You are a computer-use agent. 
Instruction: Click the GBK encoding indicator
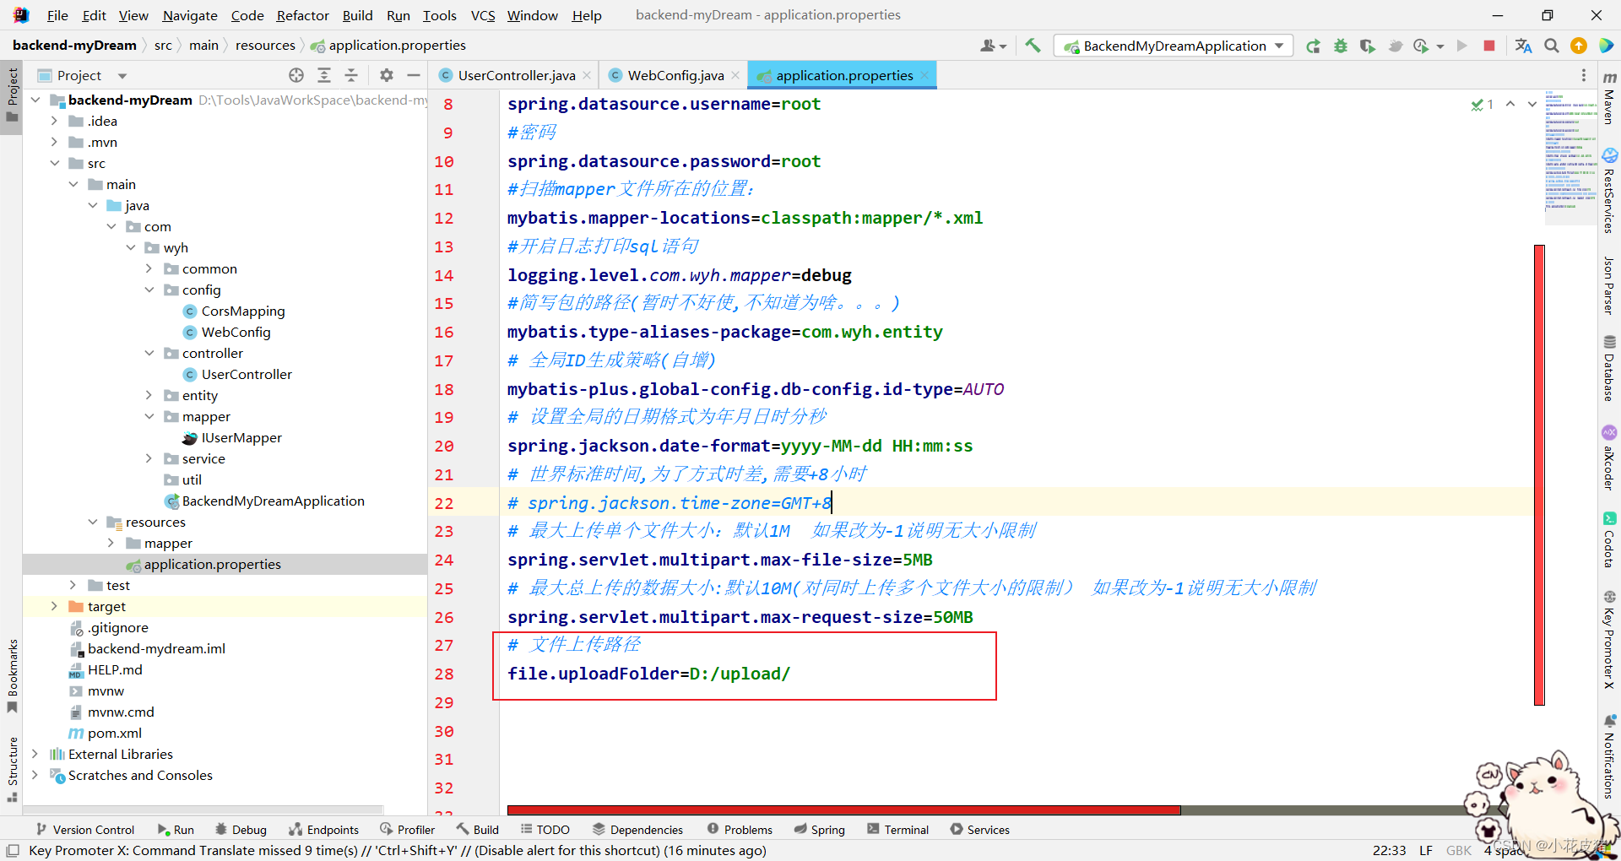coord(1458,850)
